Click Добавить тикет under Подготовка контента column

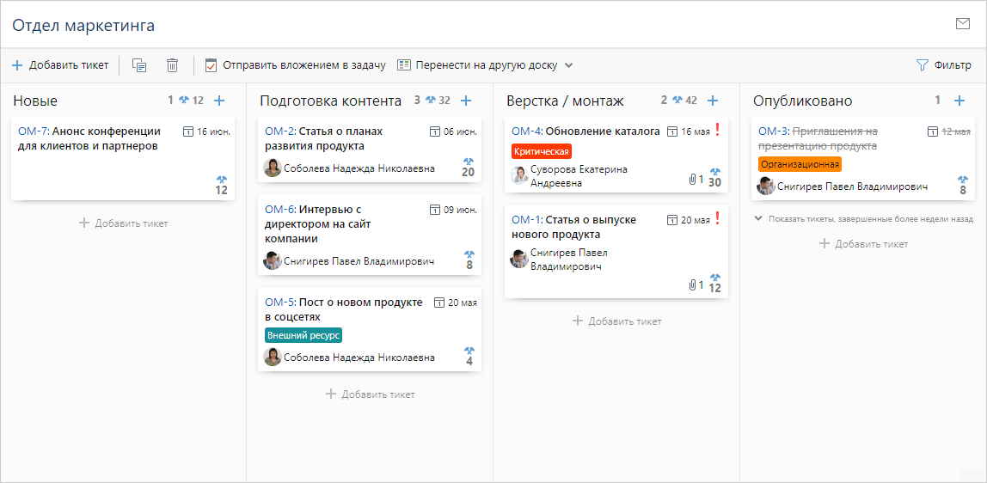pyautogui.click(x=370, y=394)
